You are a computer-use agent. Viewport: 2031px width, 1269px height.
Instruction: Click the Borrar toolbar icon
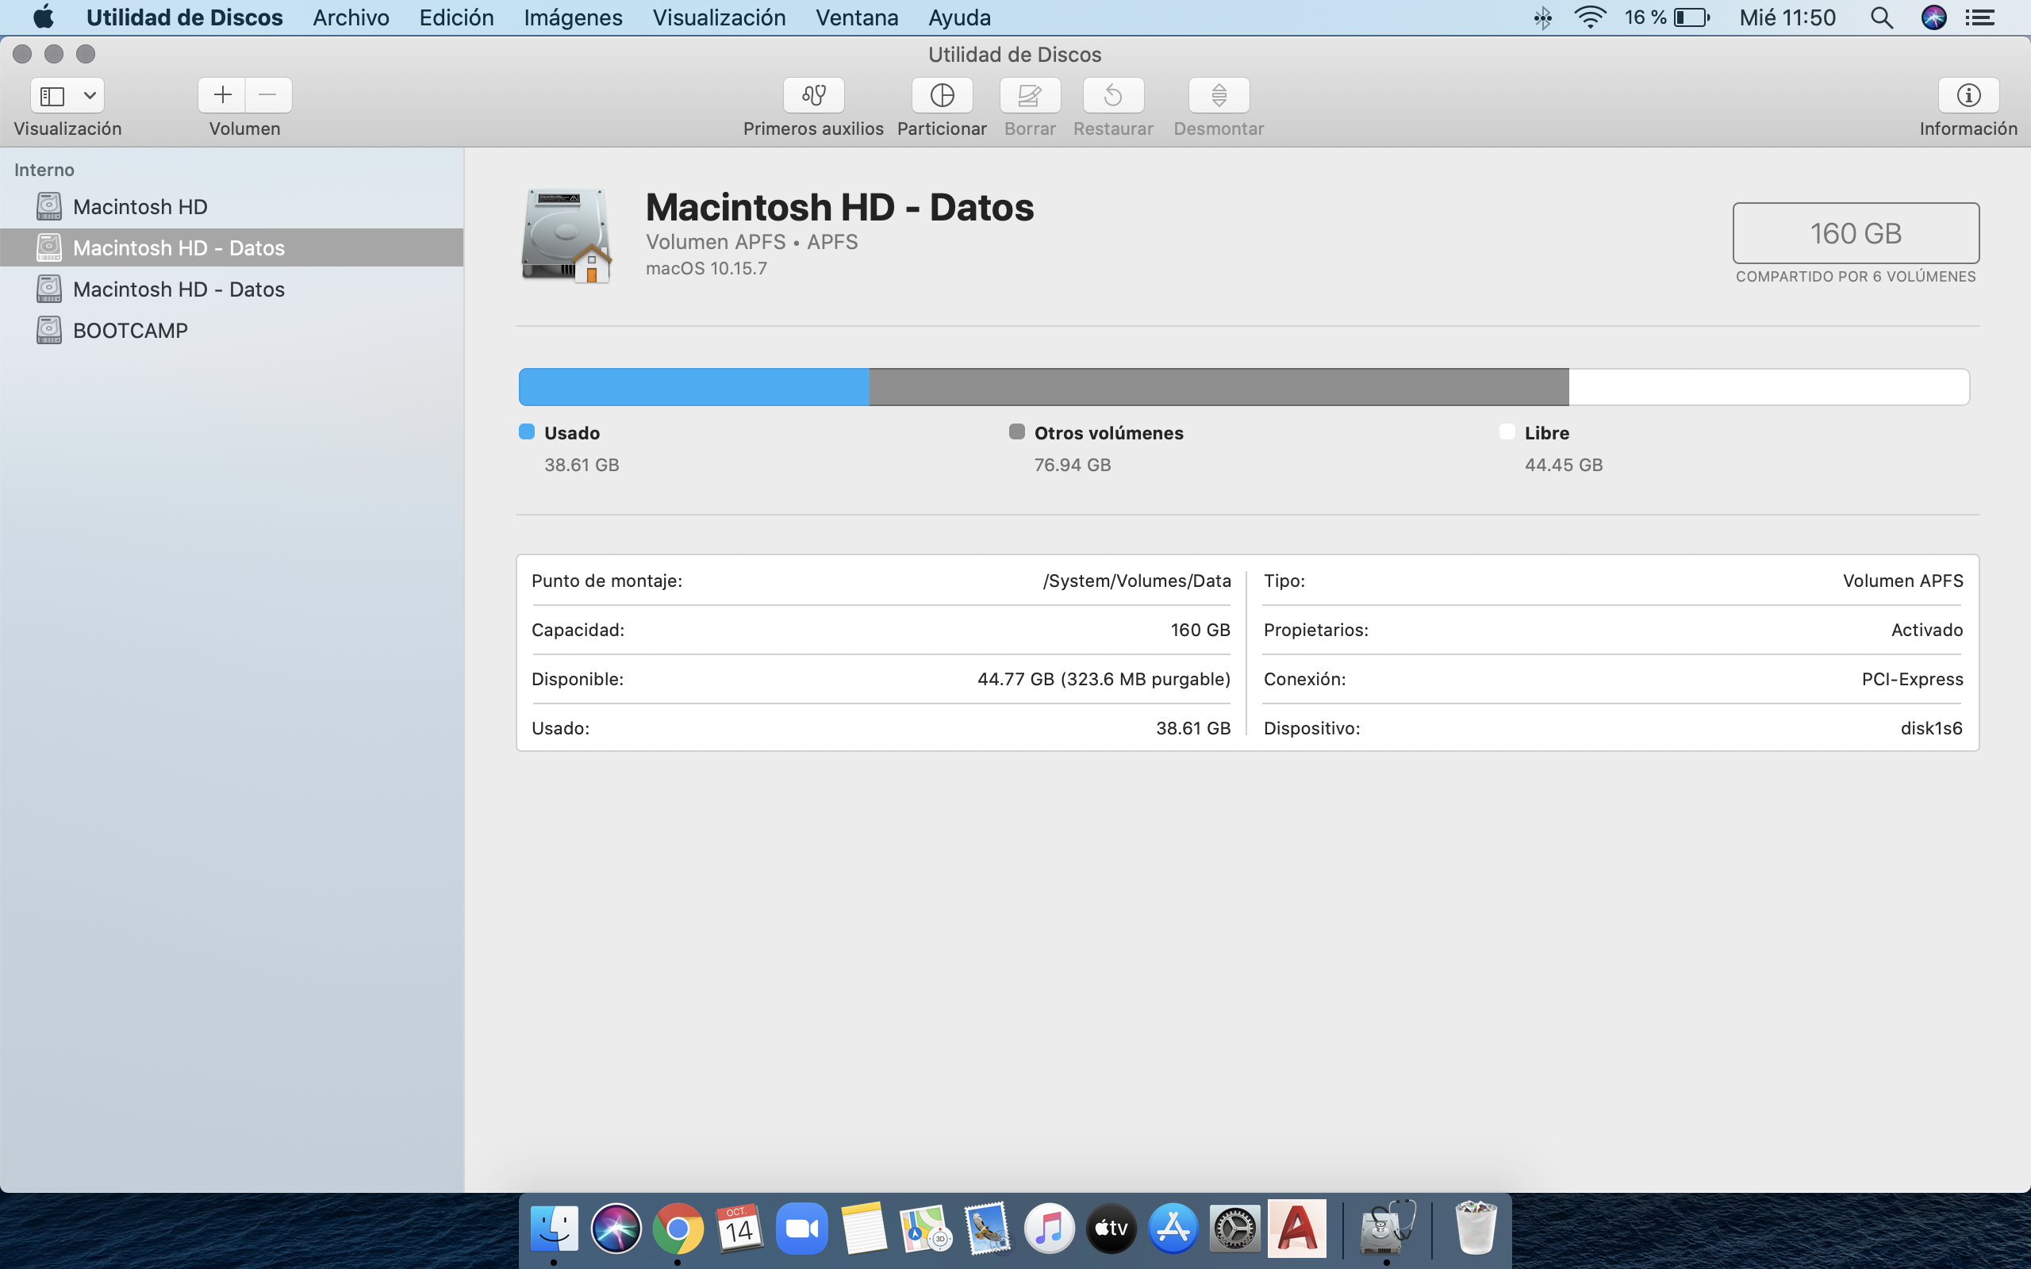(x=1030, y=95)
